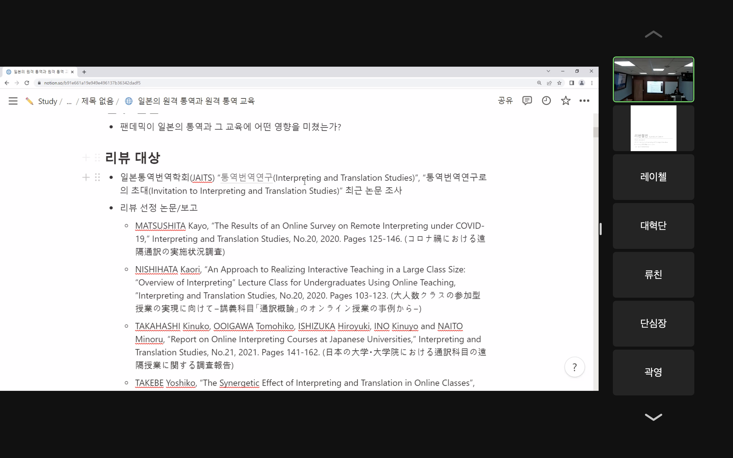This screenshot has height=458, width=733.
Task: Select the 대혁단 participant tile
Action: tap(653, 226)
